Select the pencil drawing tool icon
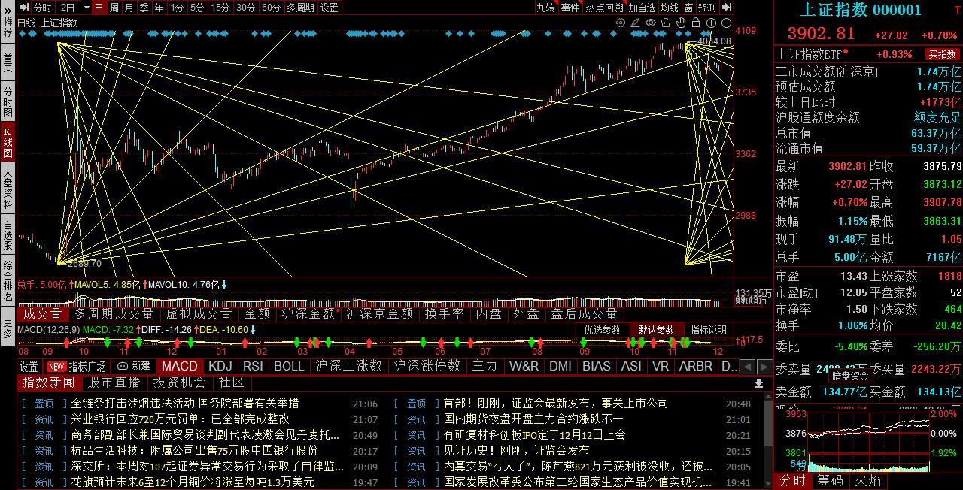Viewport: 963px width, 490px height. (x=636, y=23)
